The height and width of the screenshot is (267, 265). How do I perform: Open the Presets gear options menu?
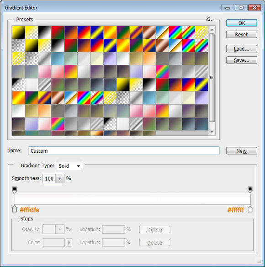(209, 19)
